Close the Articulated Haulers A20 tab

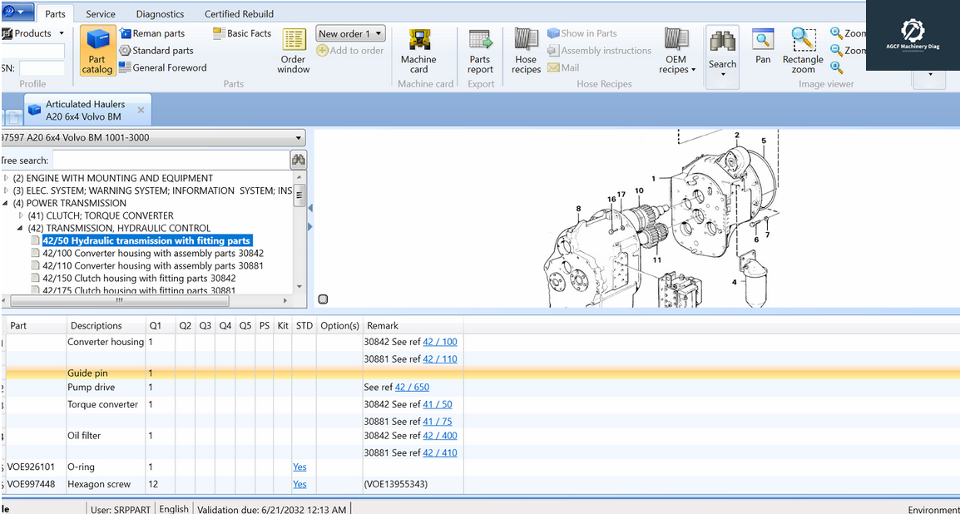tap(141, 110)
